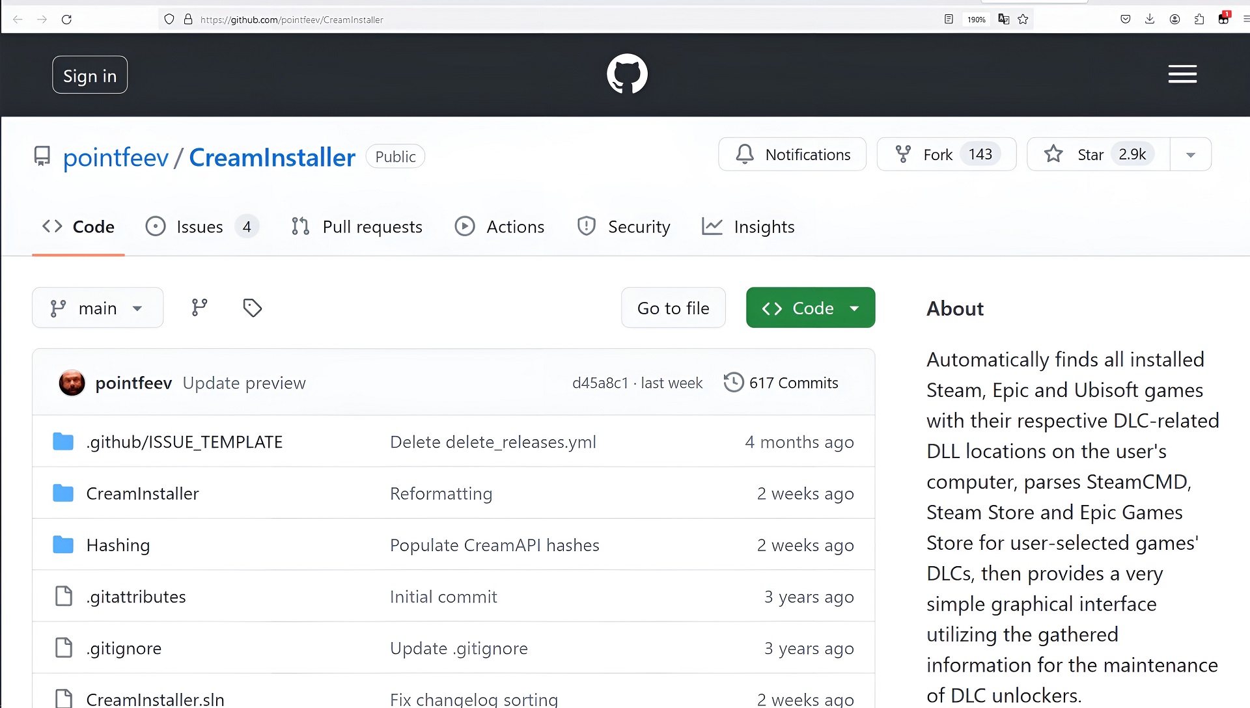This screenshot has width=1250, height=708.
Task: Click the commits history clock icon
Action: (733, 383)
